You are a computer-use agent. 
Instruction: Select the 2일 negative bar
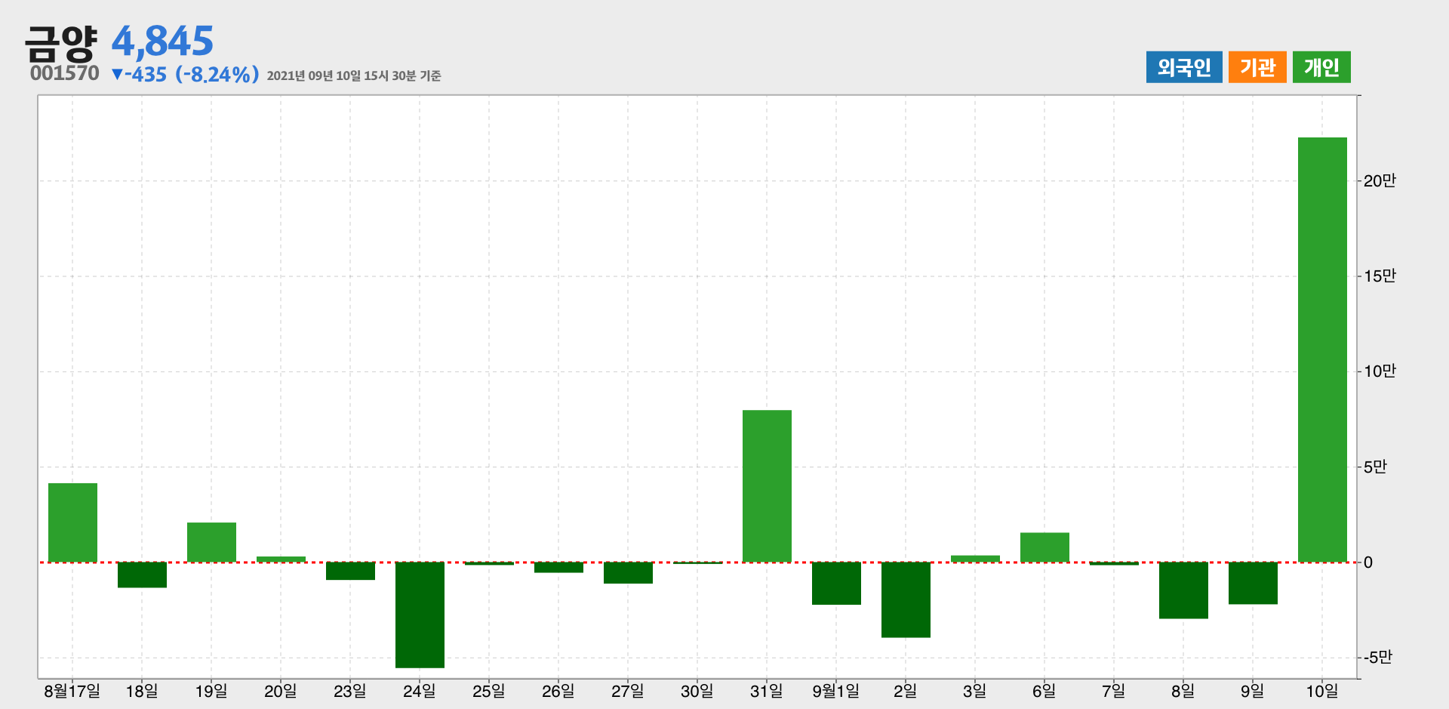(x=906, y=600)
